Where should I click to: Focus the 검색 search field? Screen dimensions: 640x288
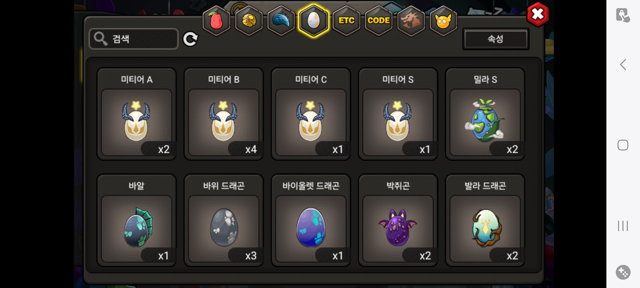tap(134, 39)
